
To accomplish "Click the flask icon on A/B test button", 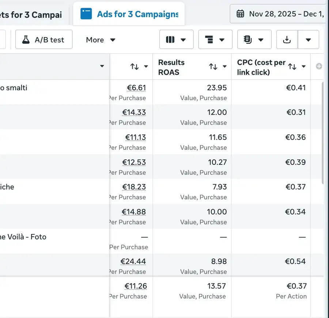I will tap(26, 39).
